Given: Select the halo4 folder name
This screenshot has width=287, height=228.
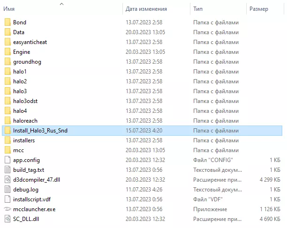Looking at the screenshot, I should click(x=20, y=111).
